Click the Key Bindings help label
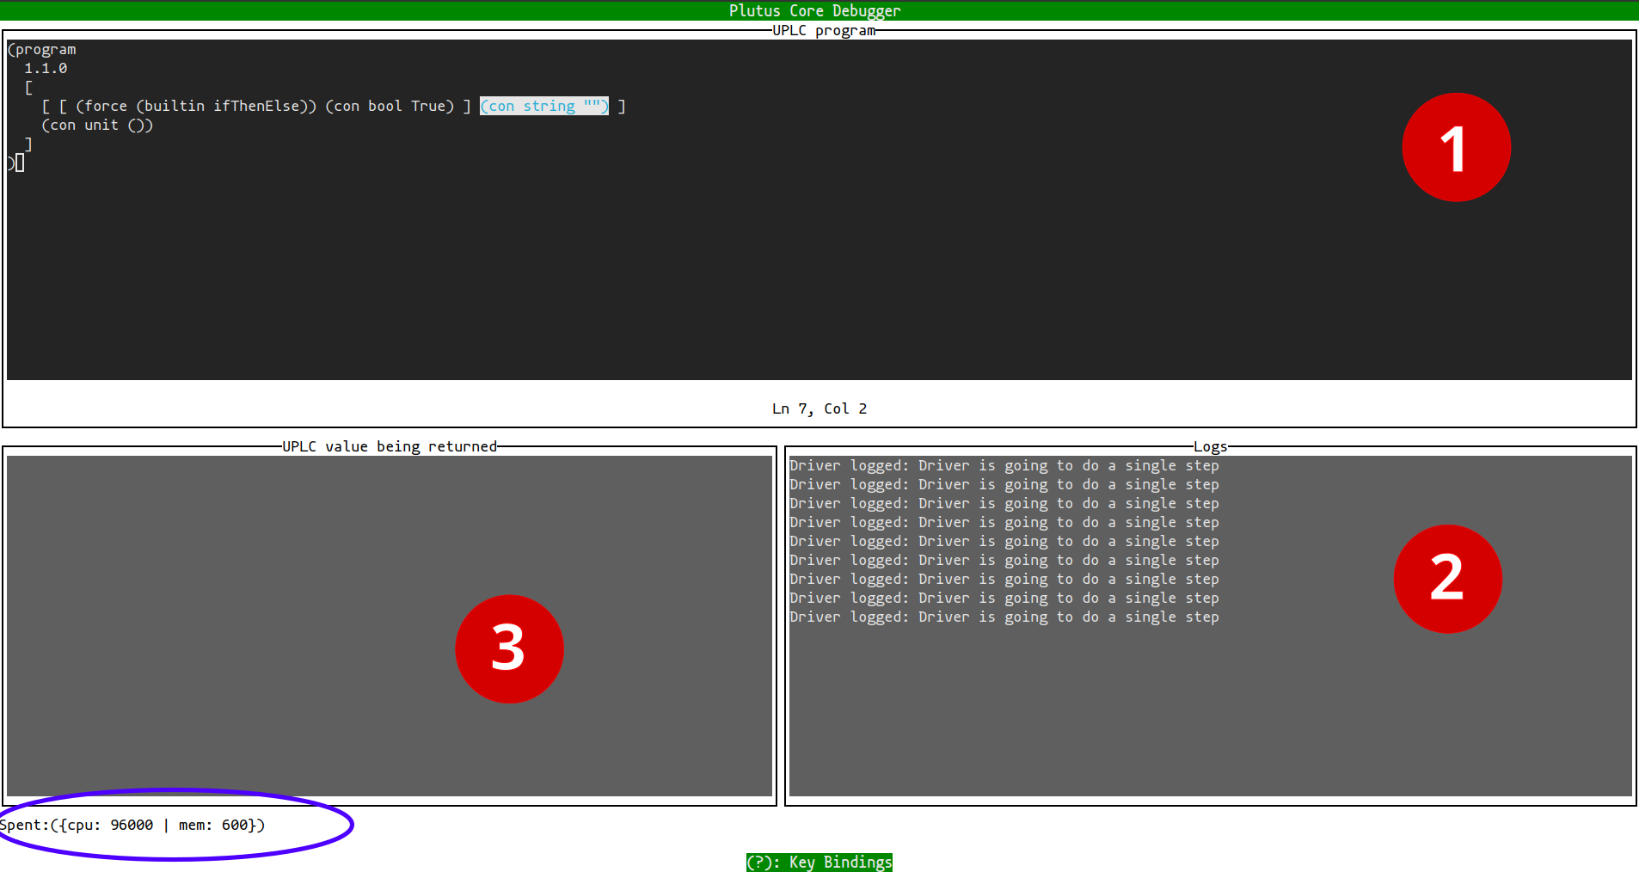The width and height of the screenshot is (1639, 872). (x=819, y=862)
